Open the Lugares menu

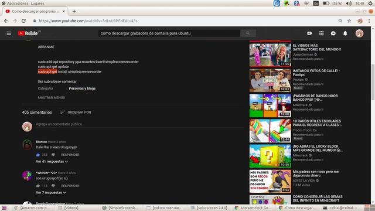point(37,4)
